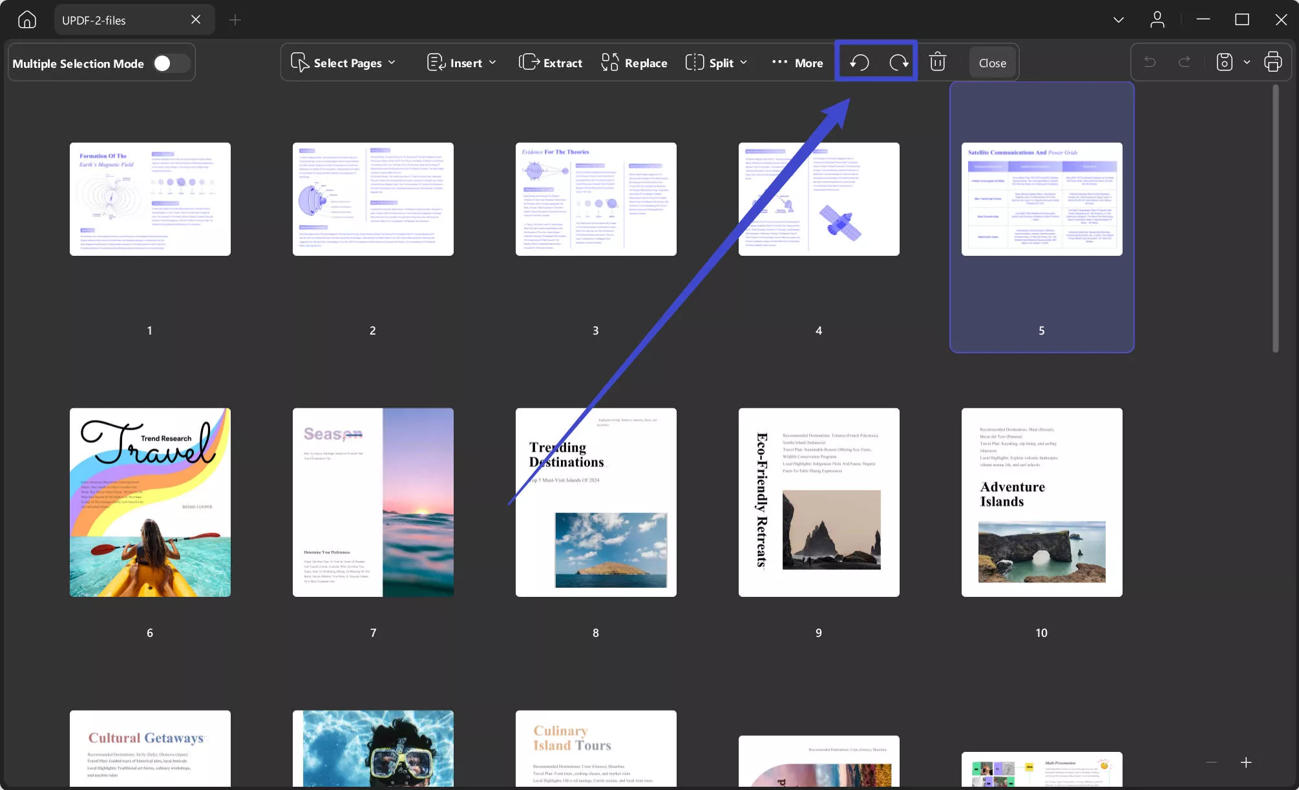Go to the UPDF home screen

[27, 20]
